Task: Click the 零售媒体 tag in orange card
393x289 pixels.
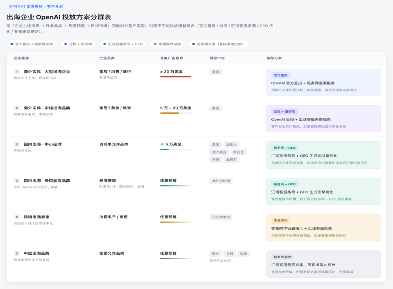Action: (280, 220)
